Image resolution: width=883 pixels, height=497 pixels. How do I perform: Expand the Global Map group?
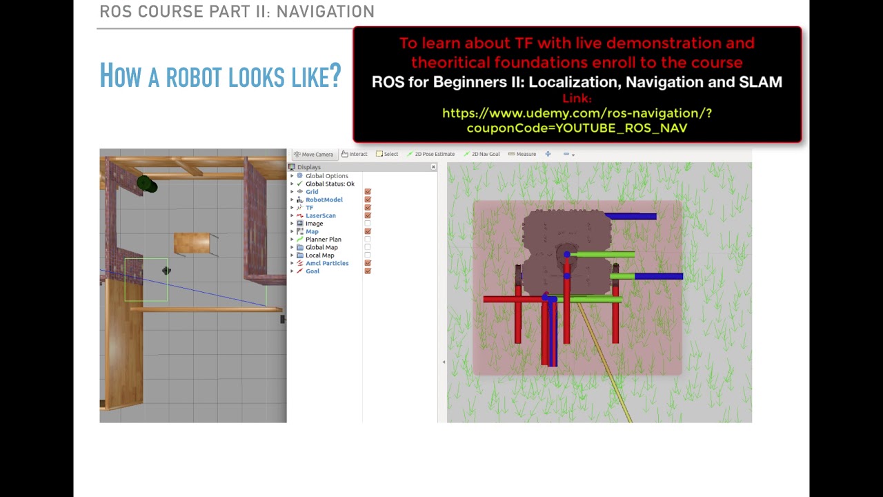coord(292,247)
